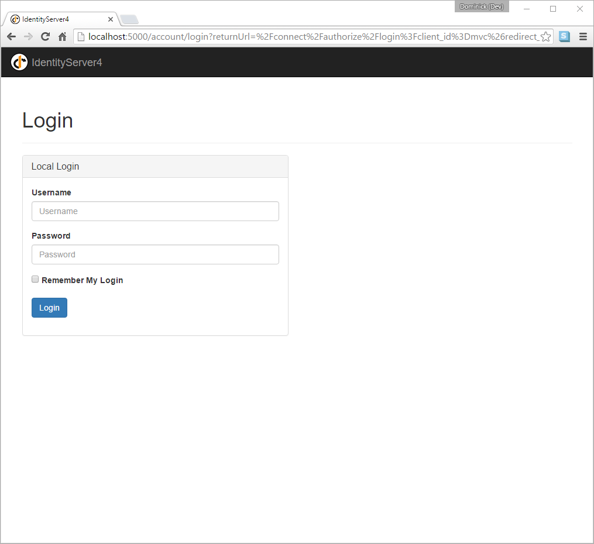Viewport: 594px width, 544px height.
Task: Reload the login page
Action: pyautogui.click(x=45, y=37)
